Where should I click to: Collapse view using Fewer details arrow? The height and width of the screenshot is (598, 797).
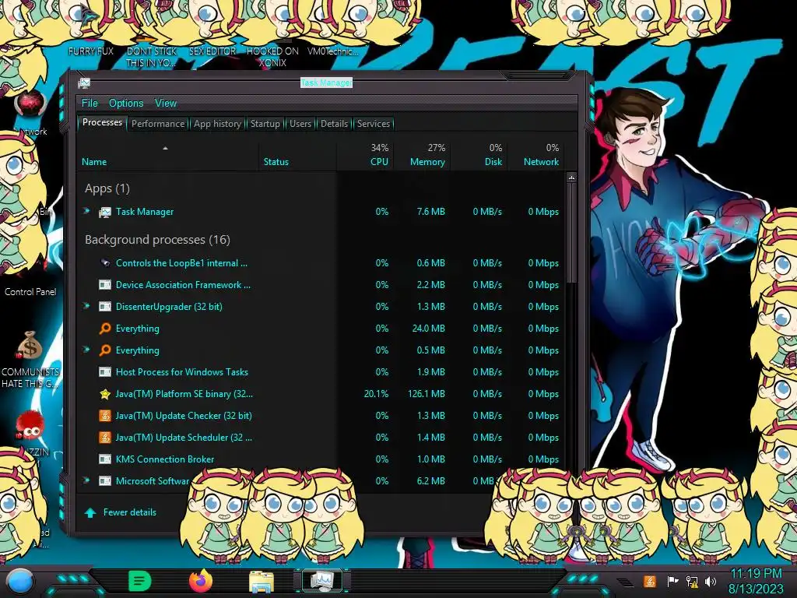(x=90, y=512)
